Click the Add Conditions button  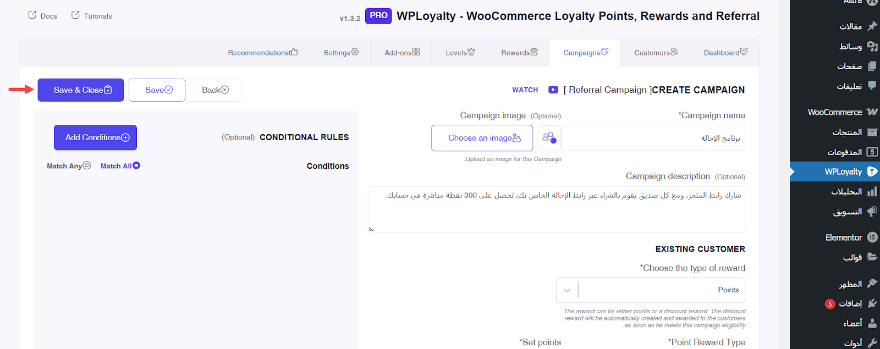[96, 137]
